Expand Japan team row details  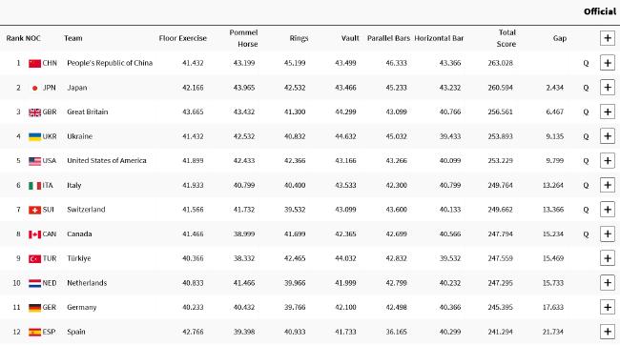tap(608, 88)
